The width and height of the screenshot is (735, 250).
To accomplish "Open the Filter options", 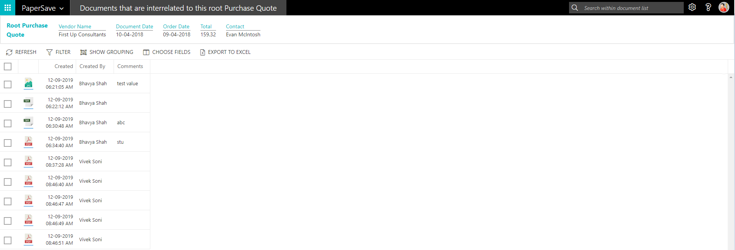I will click(59, 52).
